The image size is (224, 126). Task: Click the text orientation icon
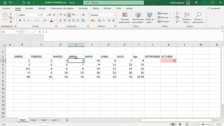[x=73, y=15]
